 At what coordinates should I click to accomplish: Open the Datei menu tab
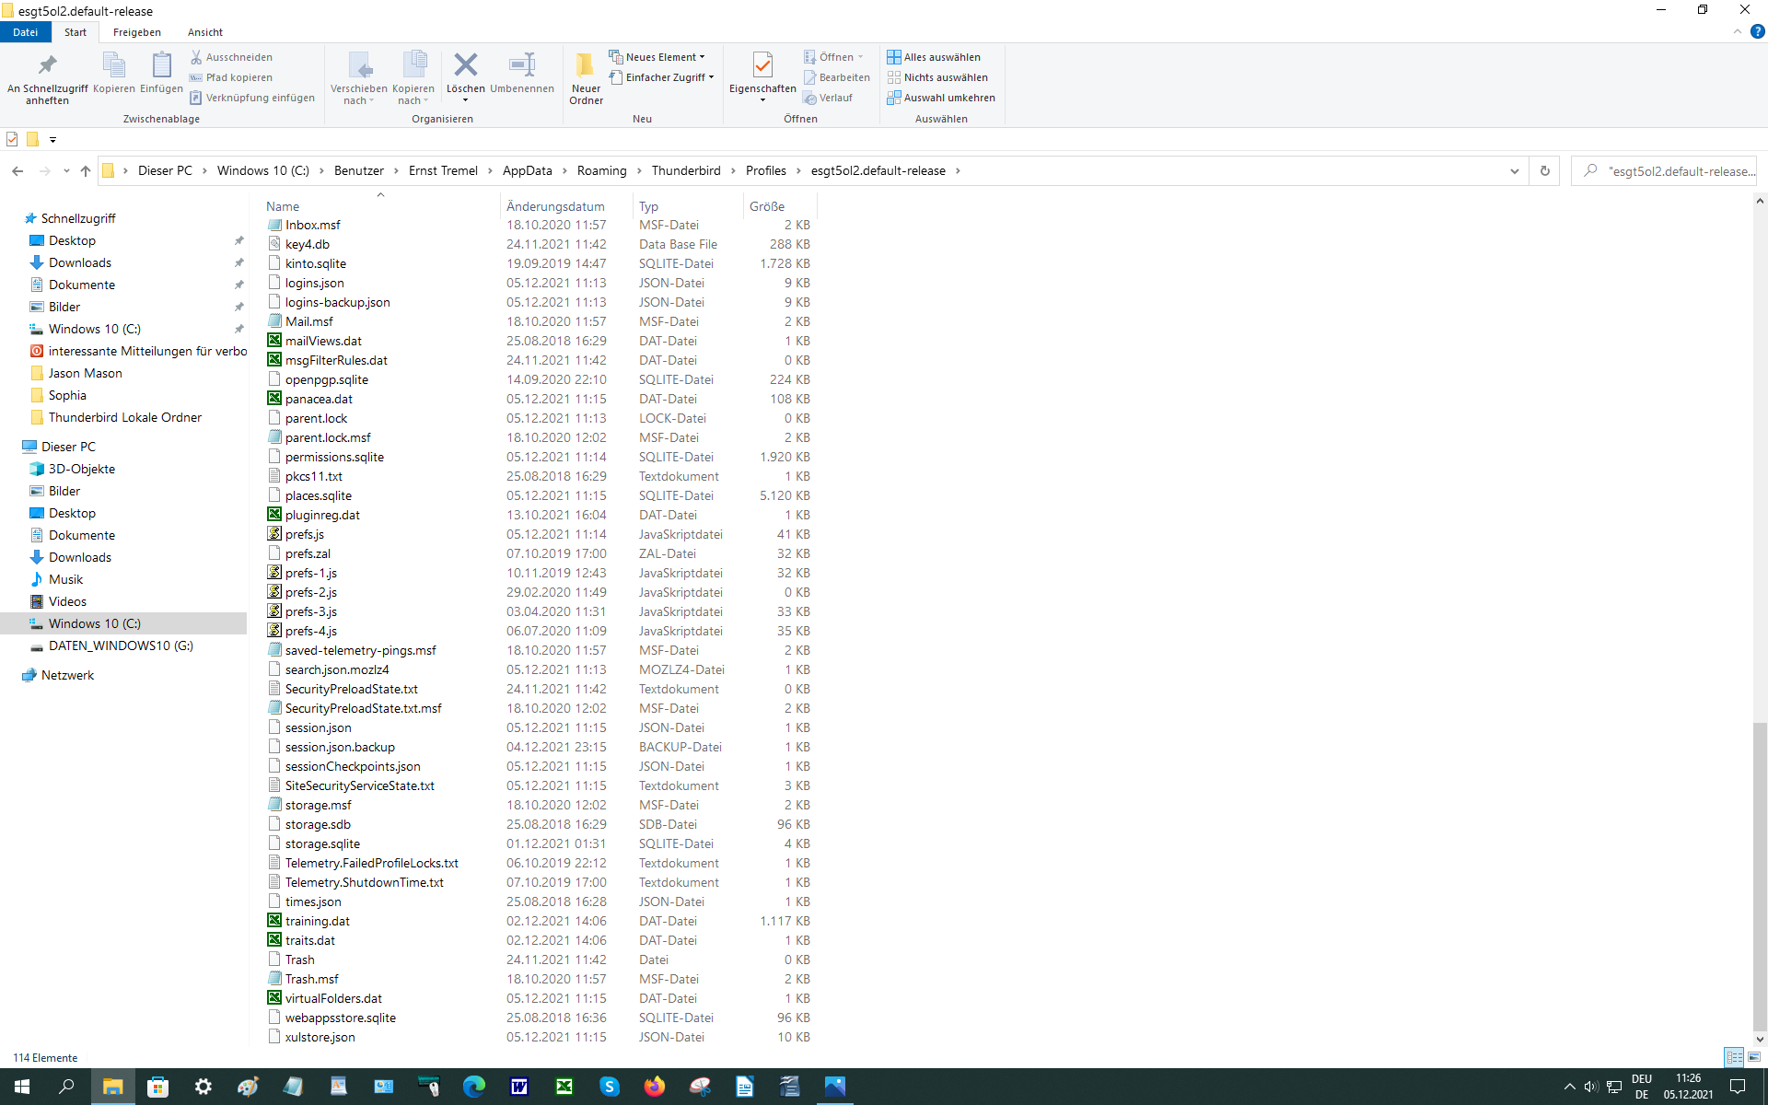click(25, 32)
